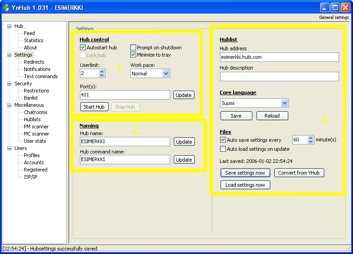The height and width of the screenshot is (254, 353).
Task: Click Load settings now button
Action: (x=245, y=185)
